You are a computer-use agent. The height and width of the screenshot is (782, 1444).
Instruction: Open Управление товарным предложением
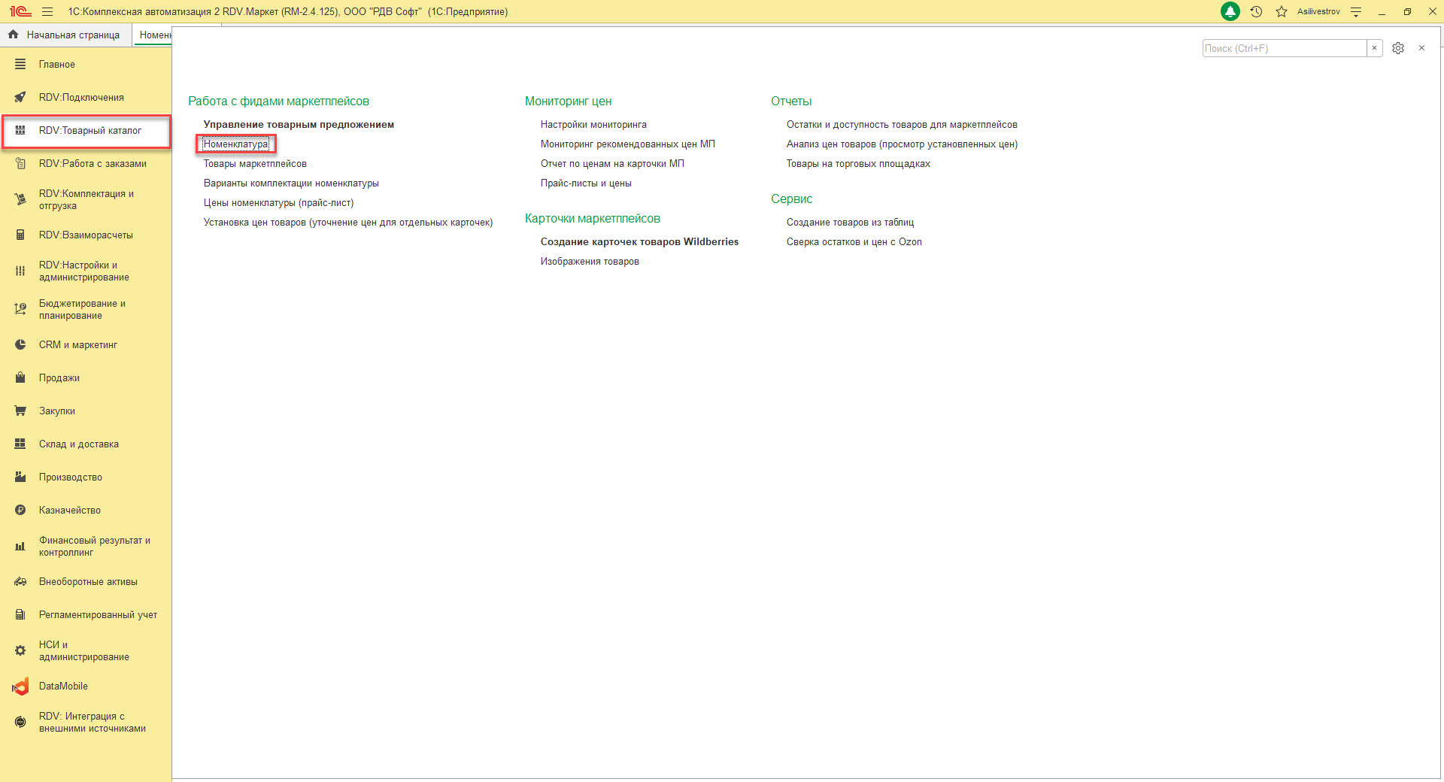(299, 125)
